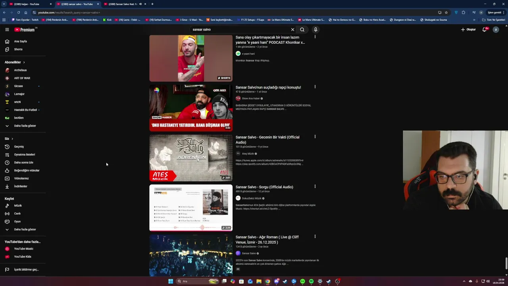Open Sansar Salvo - Sorgu (Official Audio) title
This screenshot has width=508, height=286.
pos(264,187)
